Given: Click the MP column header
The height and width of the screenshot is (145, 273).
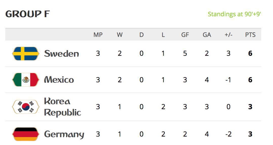Looking at the screenshot, I should [98, 35].
